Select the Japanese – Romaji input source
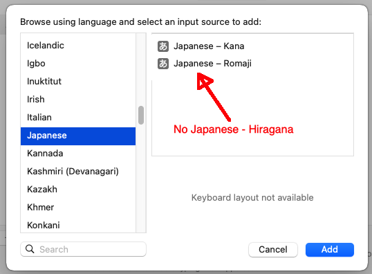 pyautogui.click(x=252, y=64)
